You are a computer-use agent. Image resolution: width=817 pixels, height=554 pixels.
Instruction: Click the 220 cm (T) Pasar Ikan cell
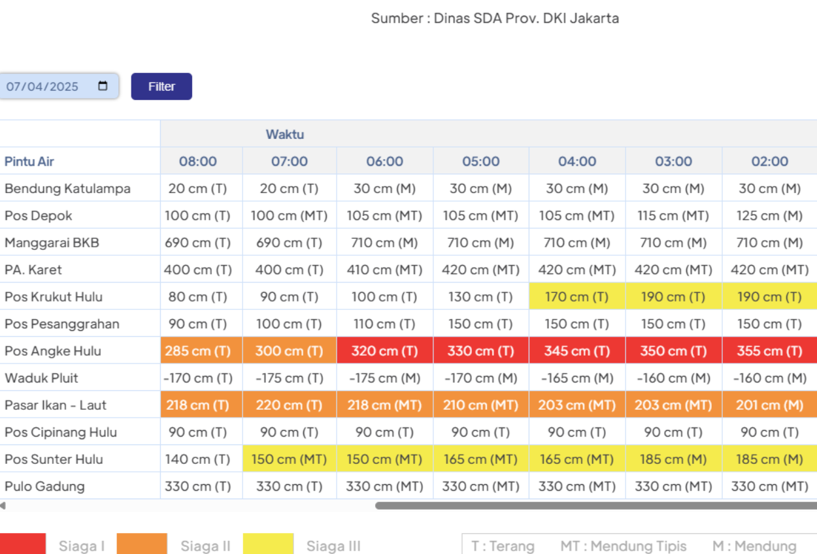[290, 405]
